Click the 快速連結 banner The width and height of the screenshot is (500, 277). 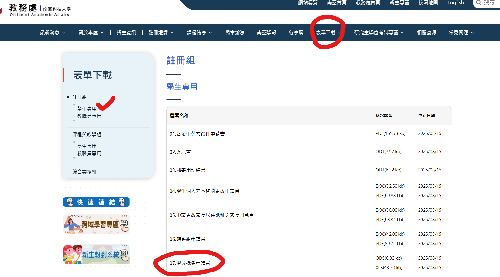[96, 202]
